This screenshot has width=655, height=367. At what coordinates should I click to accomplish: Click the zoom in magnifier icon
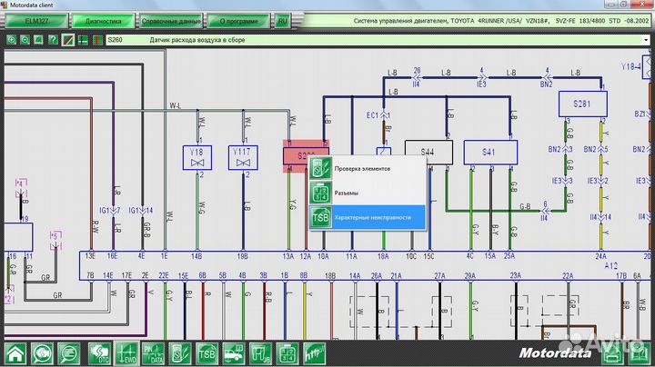pos(11,40)
